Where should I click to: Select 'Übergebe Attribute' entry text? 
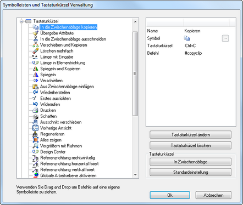(57, 33)
